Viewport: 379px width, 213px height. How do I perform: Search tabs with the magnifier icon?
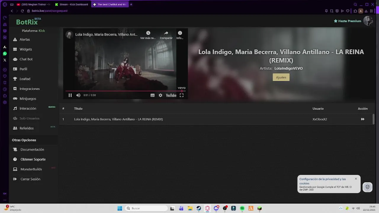(x=355, y=4)
